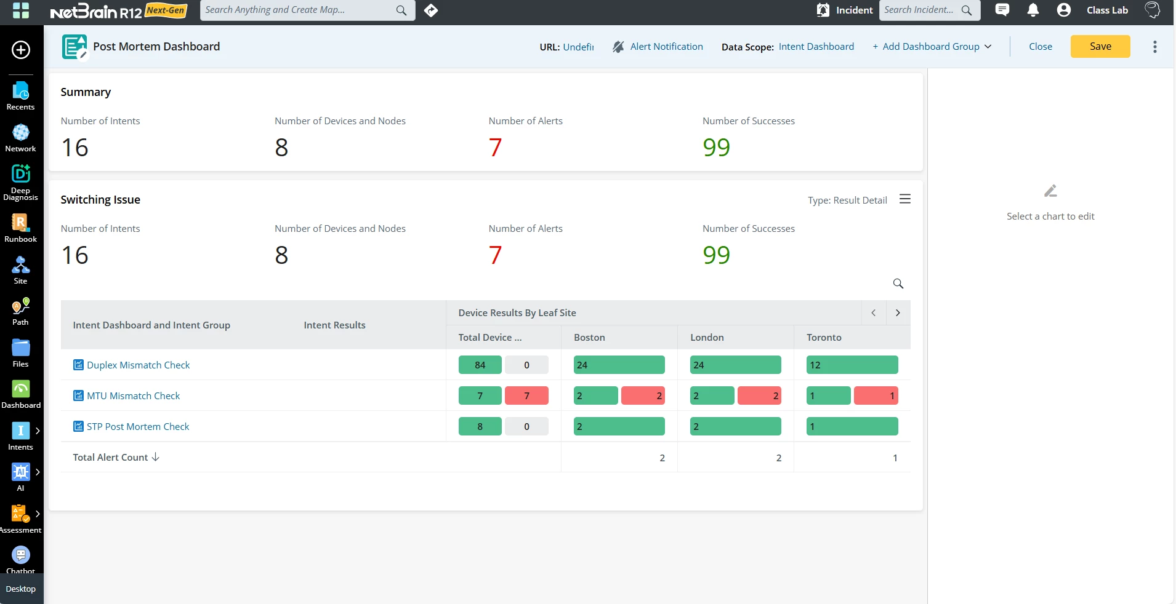Expand the Assessment sidebar submenu arrow
The width and height of the screenshot is (1176, 604).
(38, 514)
